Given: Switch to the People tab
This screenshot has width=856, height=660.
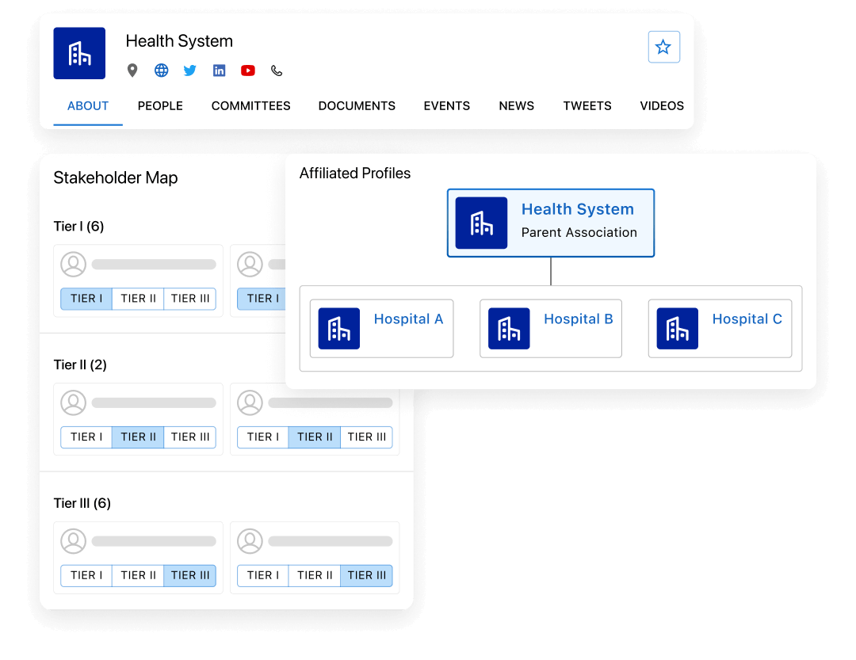Looking at the screenshot, I should tap(160, 106).
